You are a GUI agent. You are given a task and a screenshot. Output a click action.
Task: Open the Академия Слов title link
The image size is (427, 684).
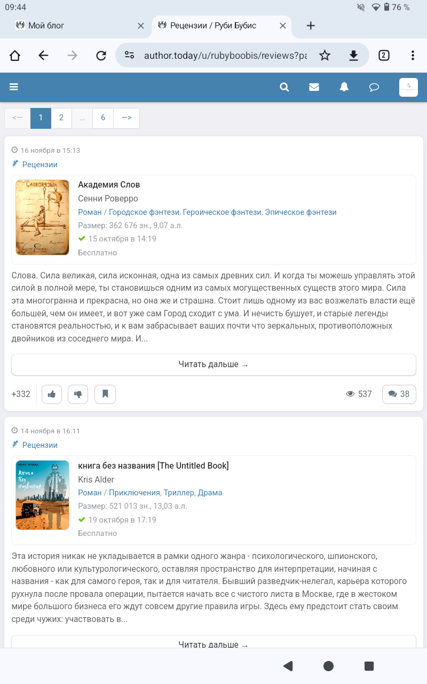pos(109,185)
